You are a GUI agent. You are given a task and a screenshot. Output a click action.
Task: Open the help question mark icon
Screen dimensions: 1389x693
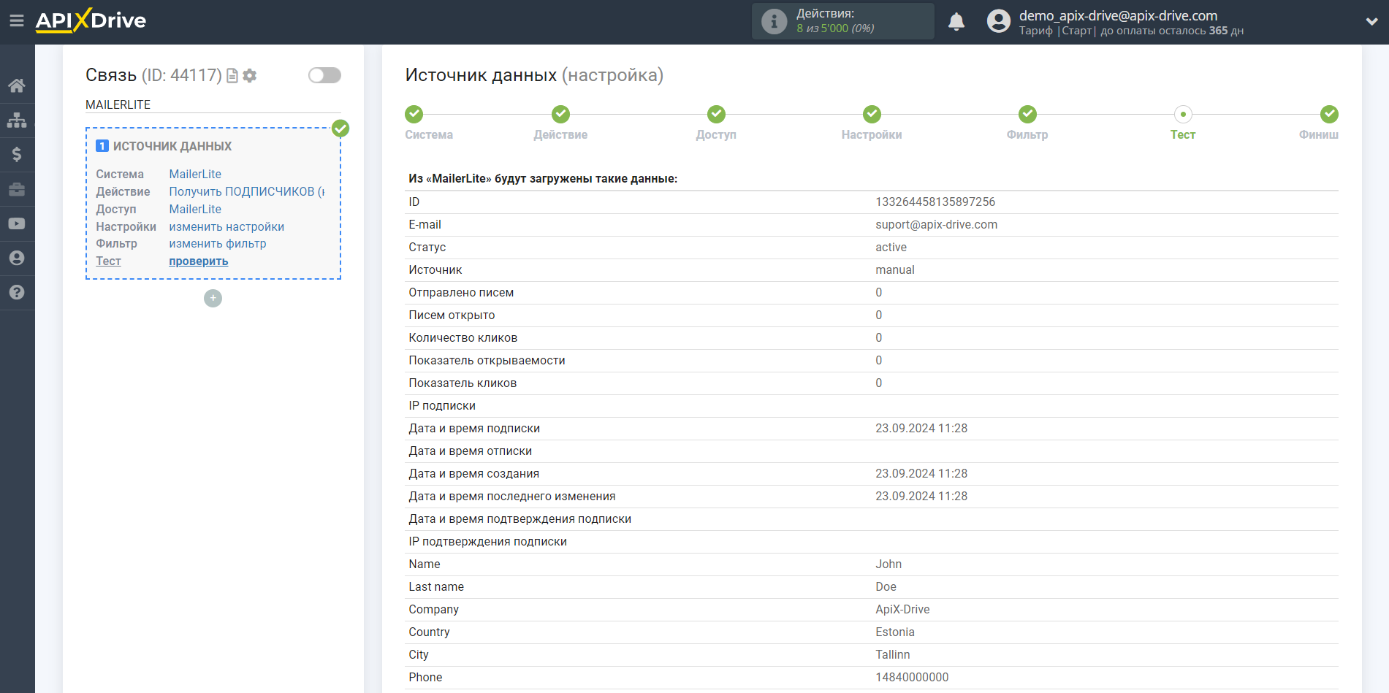click(x=17, y=292)
